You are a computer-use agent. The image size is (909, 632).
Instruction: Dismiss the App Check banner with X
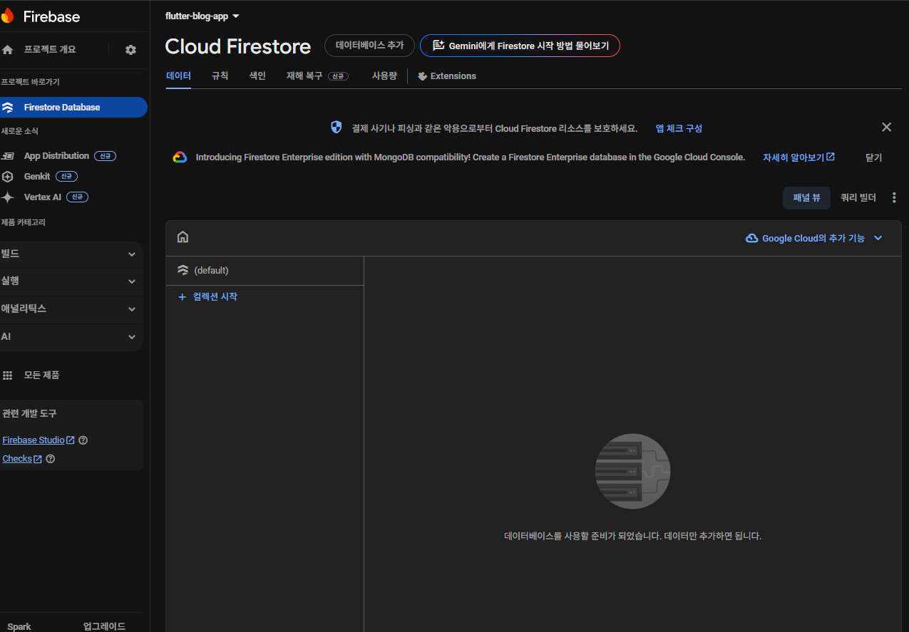[x=886, y=128]
